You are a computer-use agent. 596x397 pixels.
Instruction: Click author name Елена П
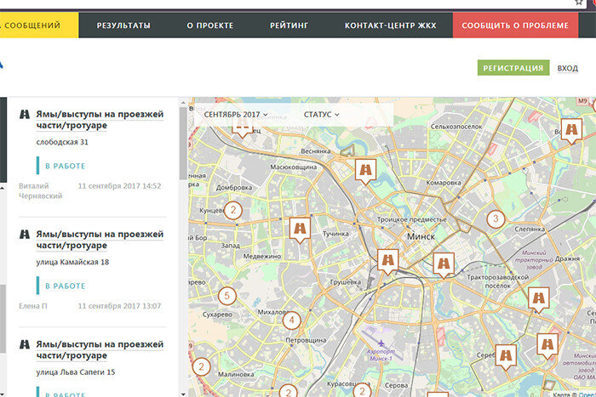(33, 306)
